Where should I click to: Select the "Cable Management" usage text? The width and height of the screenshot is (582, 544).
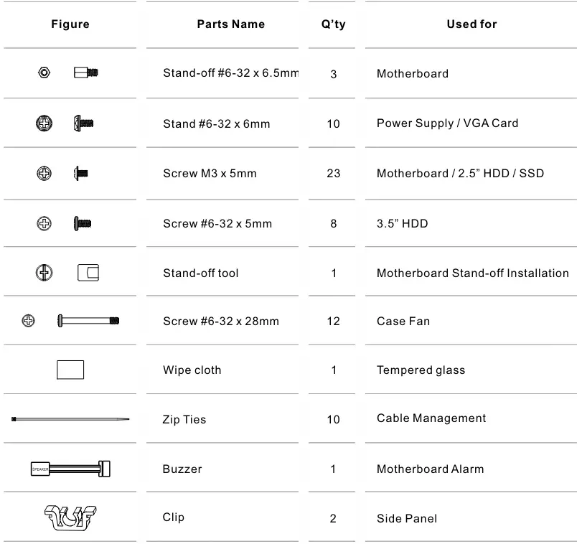click(x=431, y=418)
